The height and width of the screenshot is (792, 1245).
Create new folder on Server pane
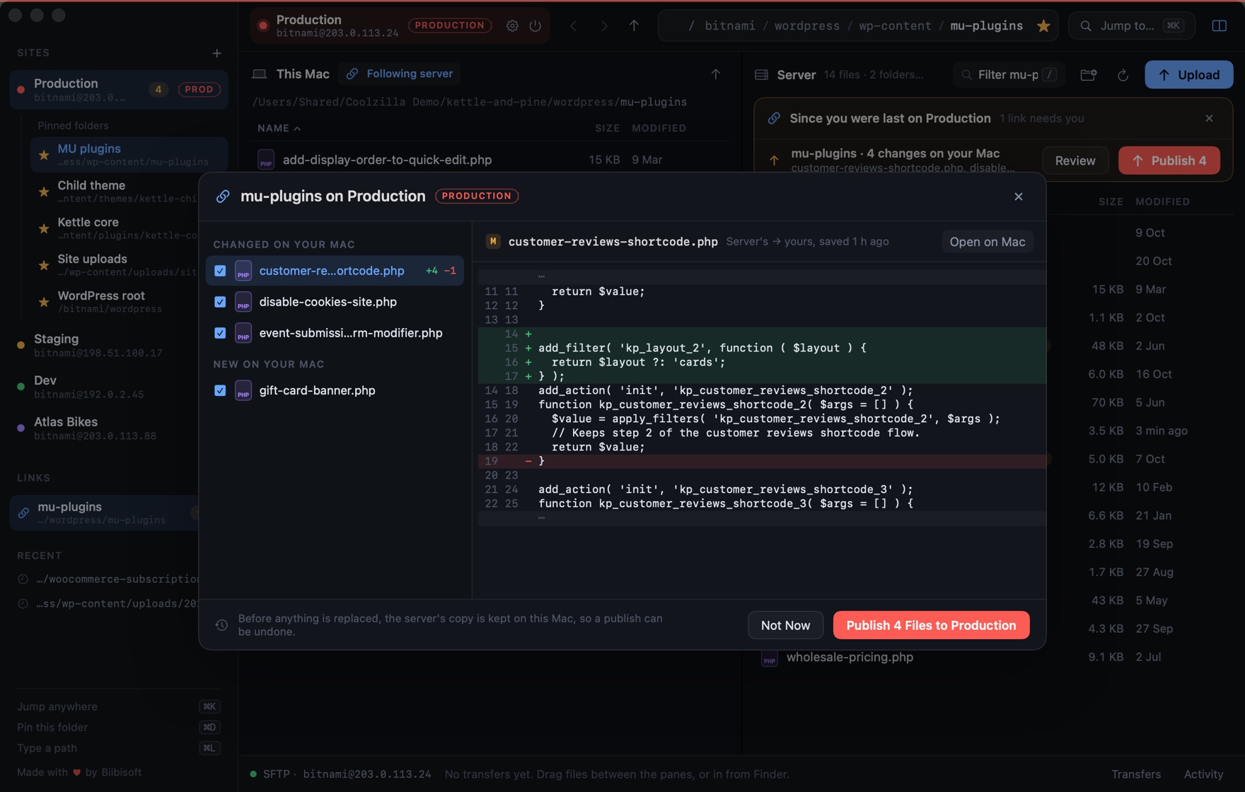[x=1089, y=75]
